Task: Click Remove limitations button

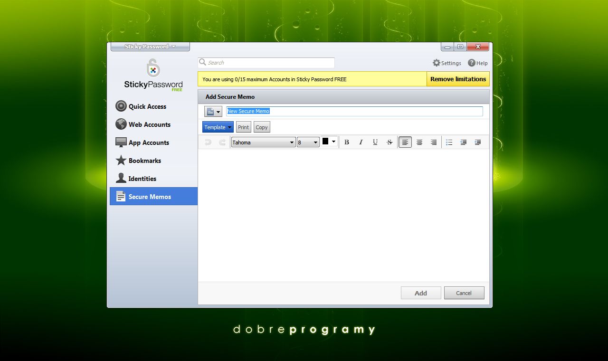Action: tap(458, 79)
